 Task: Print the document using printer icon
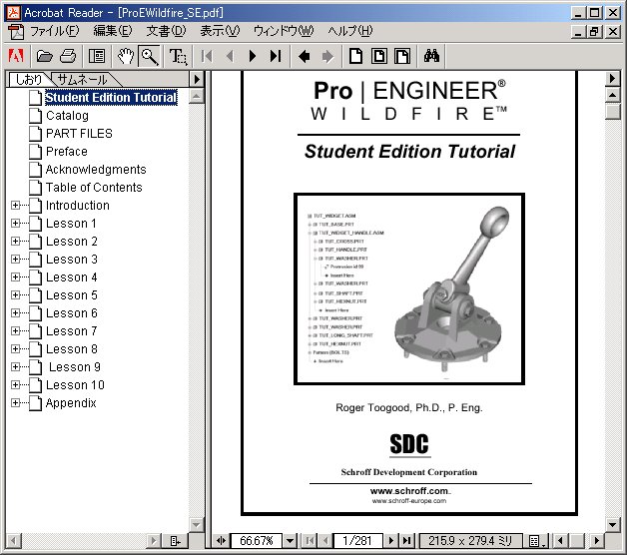coord(68,56)
